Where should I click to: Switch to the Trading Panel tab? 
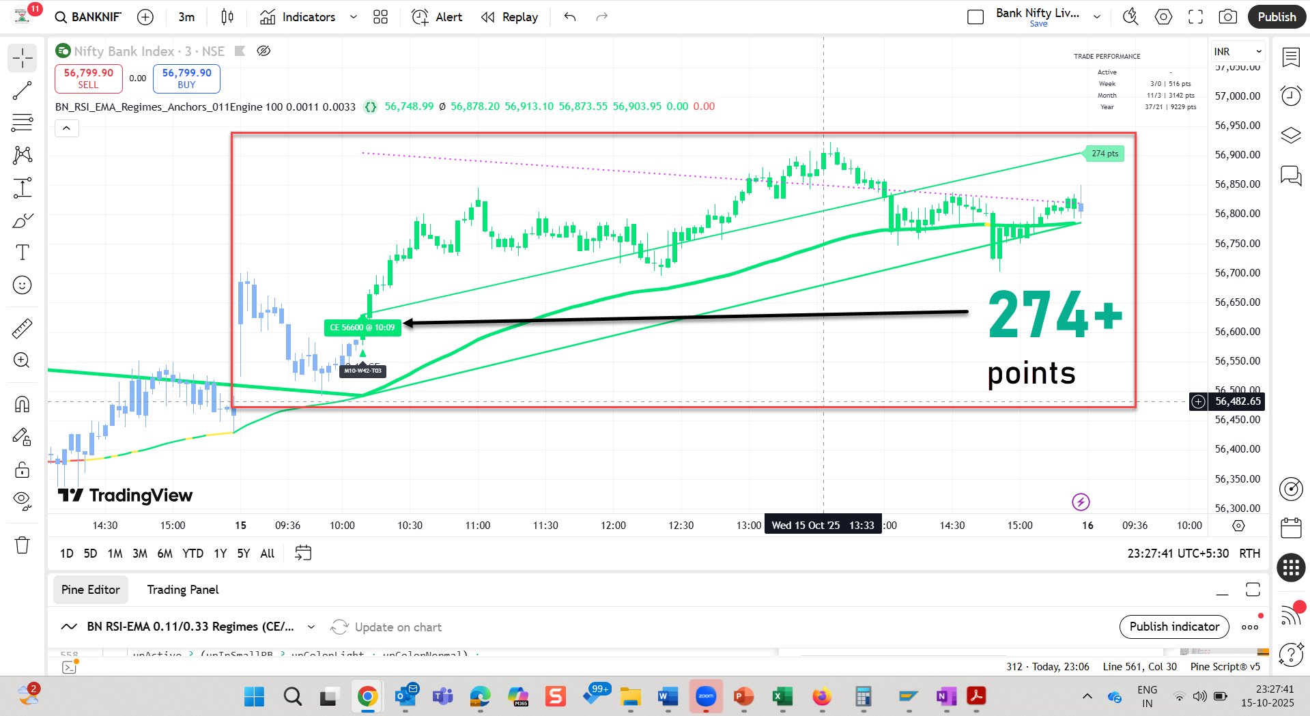[x=183, y=590]
